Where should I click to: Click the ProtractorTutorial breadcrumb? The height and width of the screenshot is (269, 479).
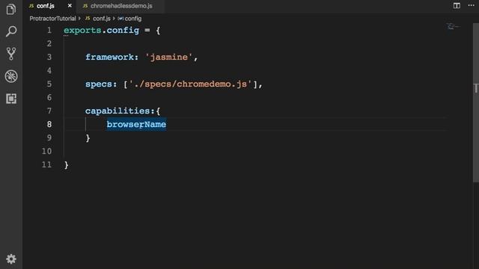[52, 19]
